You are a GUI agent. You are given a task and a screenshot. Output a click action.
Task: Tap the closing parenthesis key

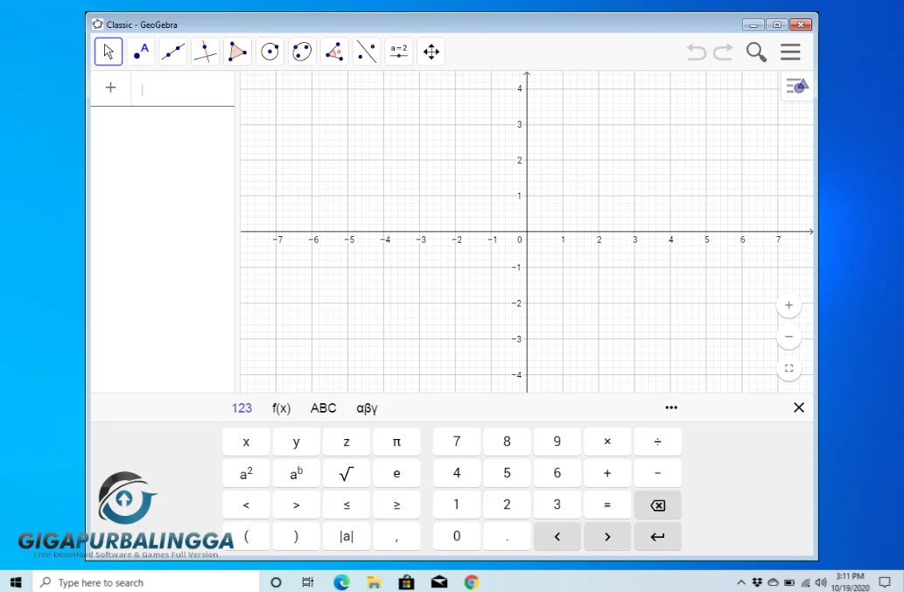(297, 537)
